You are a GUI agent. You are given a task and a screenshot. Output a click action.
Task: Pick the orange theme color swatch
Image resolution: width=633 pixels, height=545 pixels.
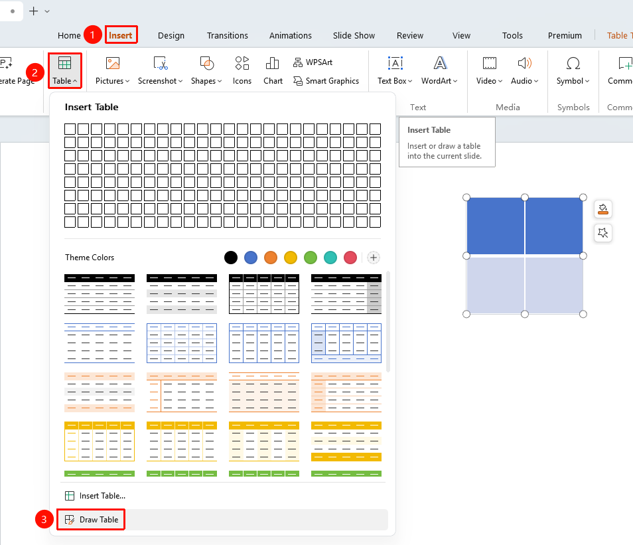pyautogui.click(x=271, y=258)
